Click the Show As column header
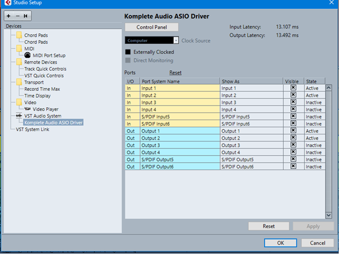Image resolution: width=340 pixels, height=254 pixels. (252, 81)
